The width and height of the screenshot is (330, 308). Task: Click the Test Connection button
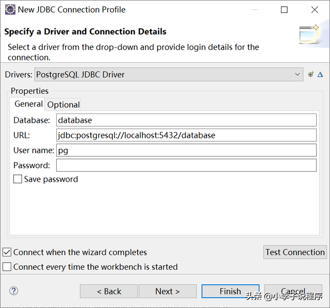click(295, 252)
